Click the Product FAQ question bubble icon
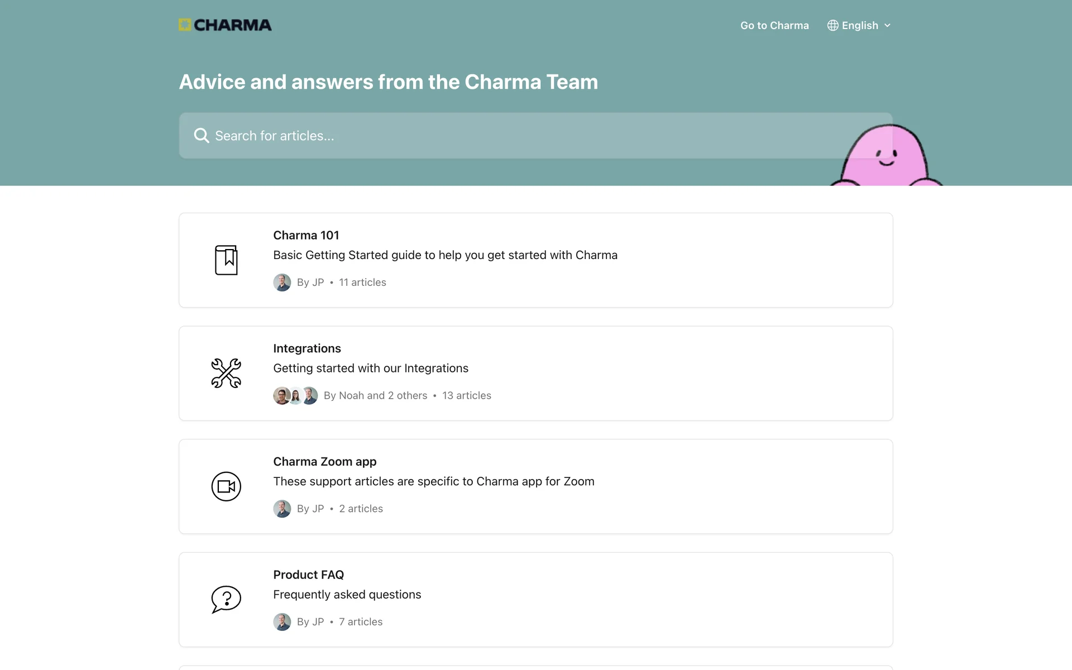 (226, 599)
